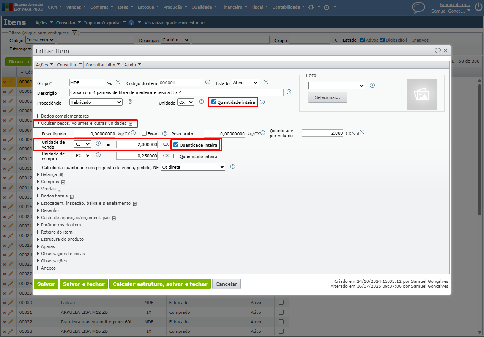The image size is (484, 337).
Task: Enable the Fixar checkbox for Peso líquido
Action: (144, 133)
